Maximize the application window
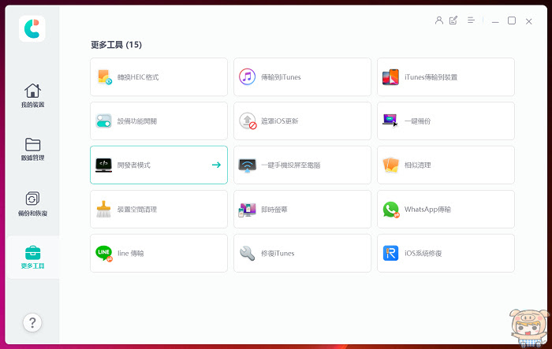Viewport: 552px width, 349px height. pos(512,20)
